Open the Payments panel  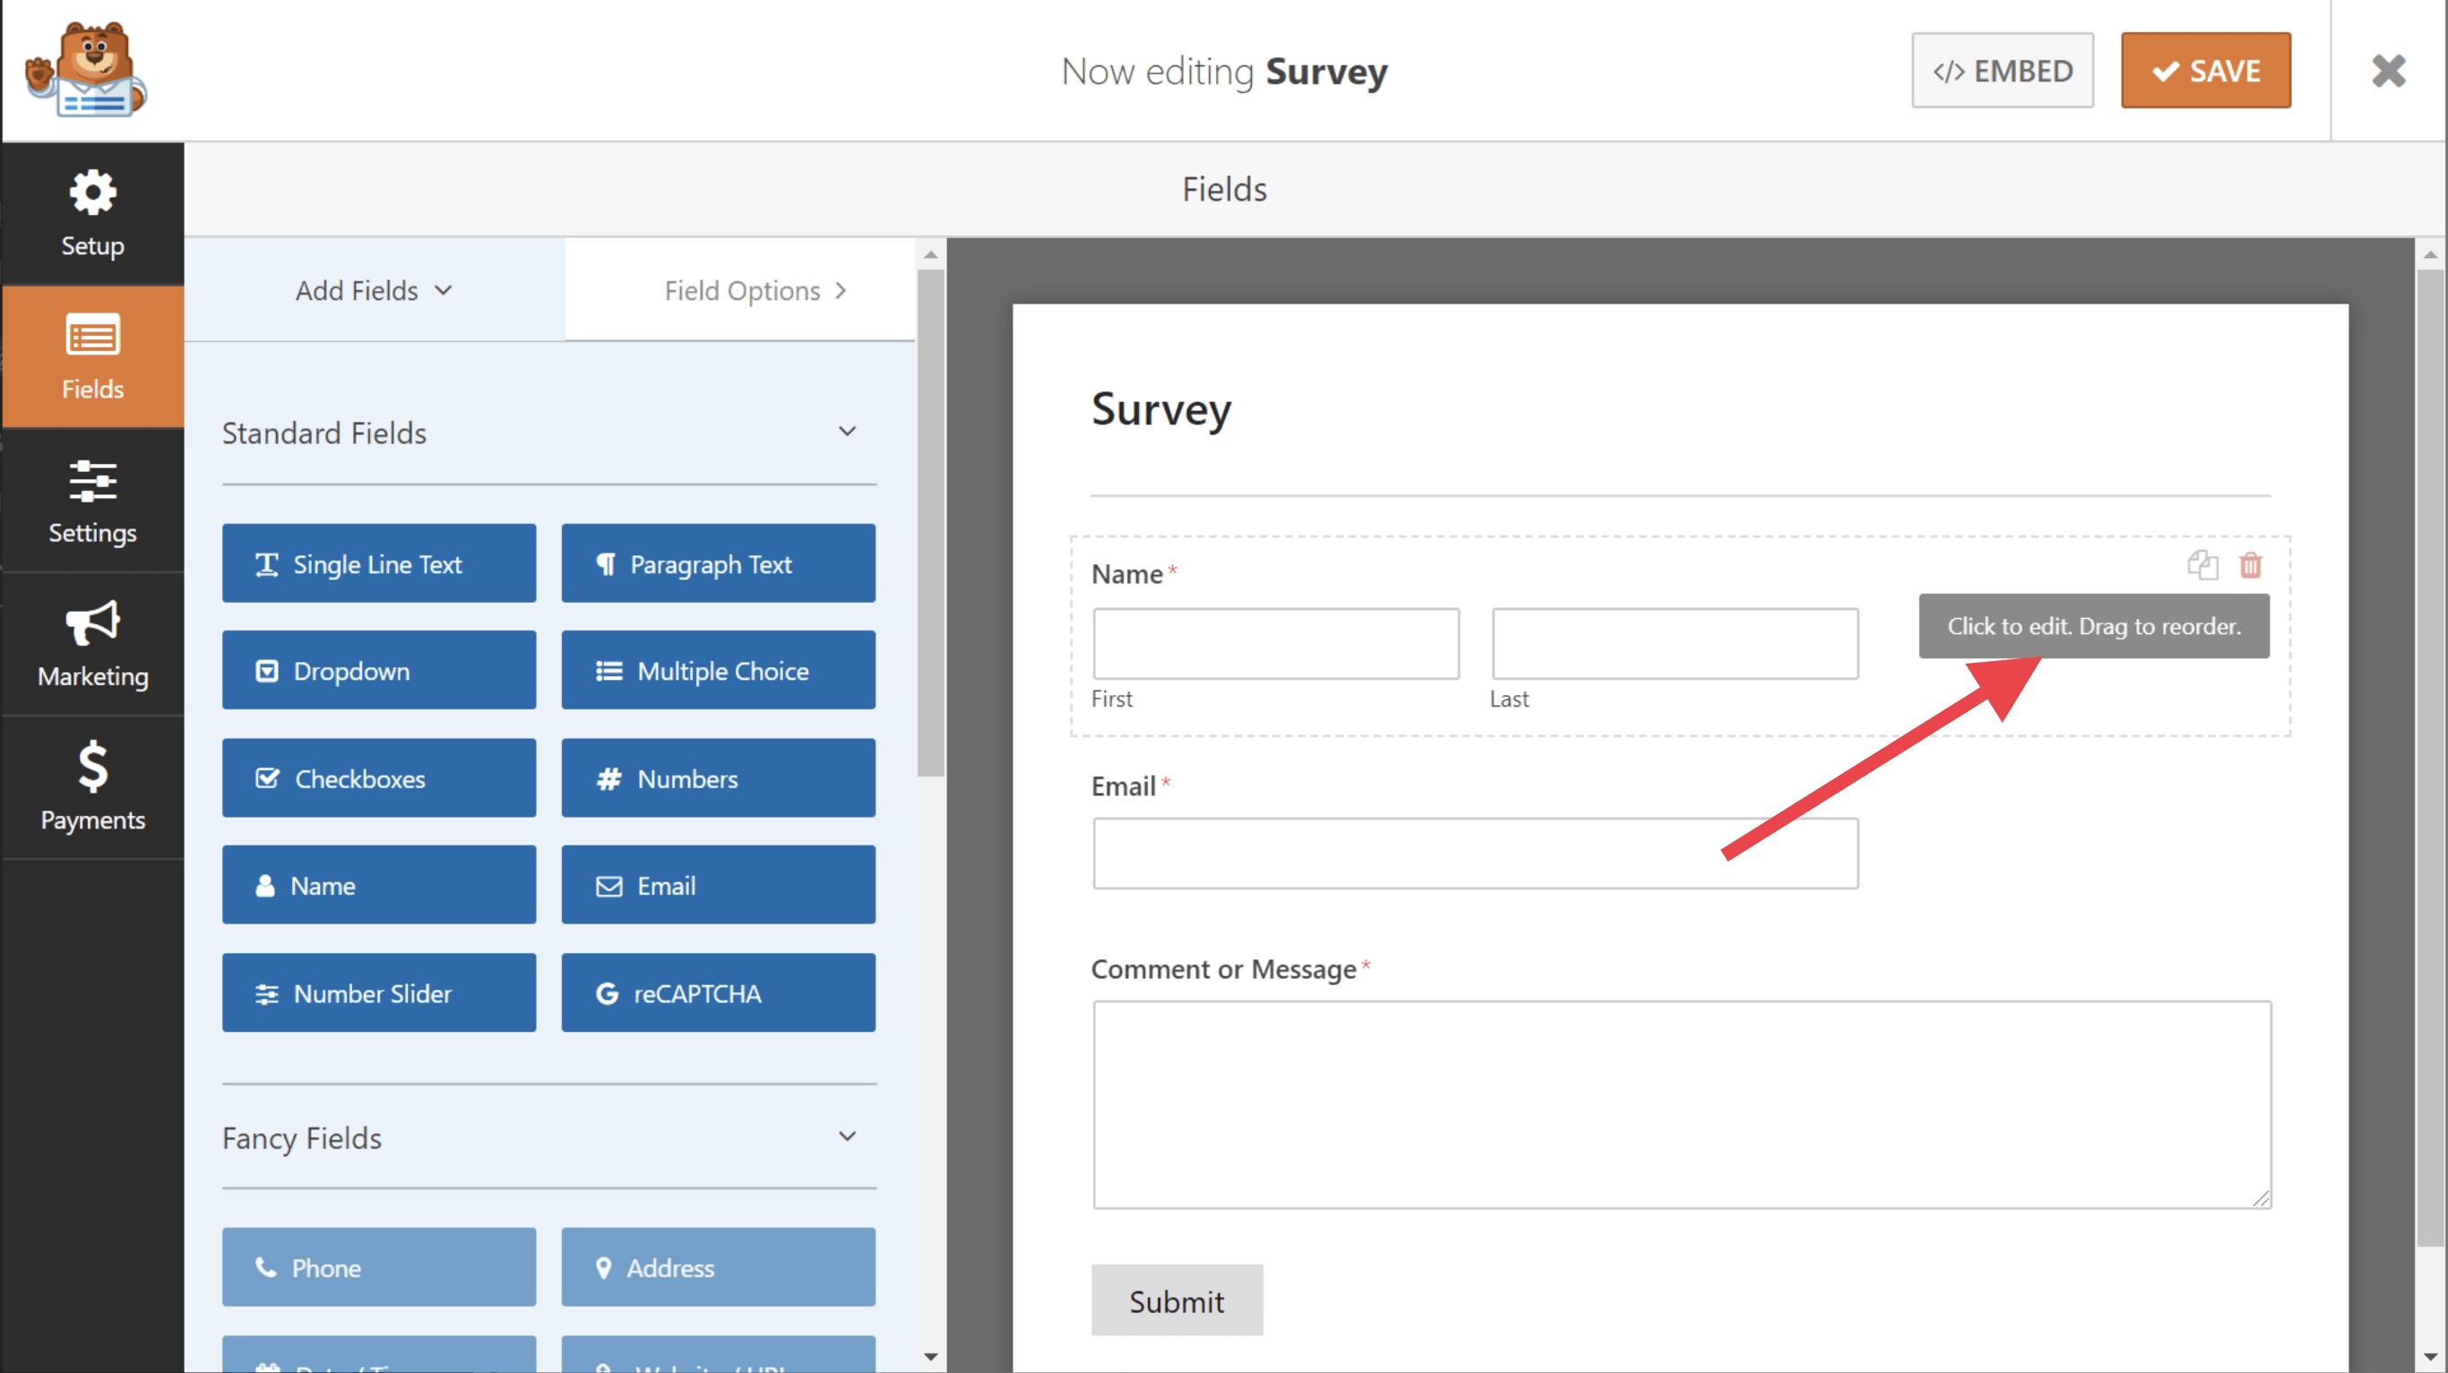pos(93,787)
